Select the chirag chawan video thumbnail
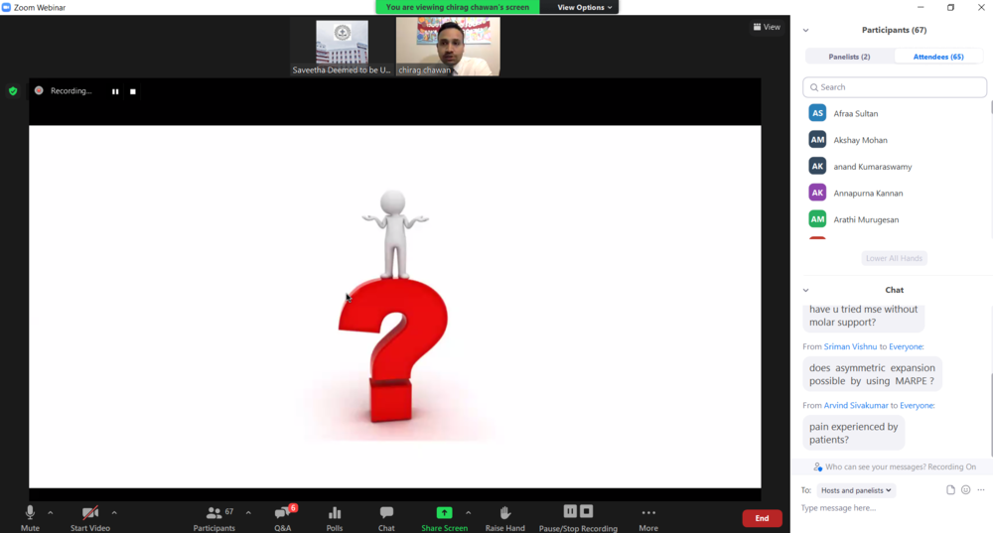 pyautogui.click(x=448, y=48)
